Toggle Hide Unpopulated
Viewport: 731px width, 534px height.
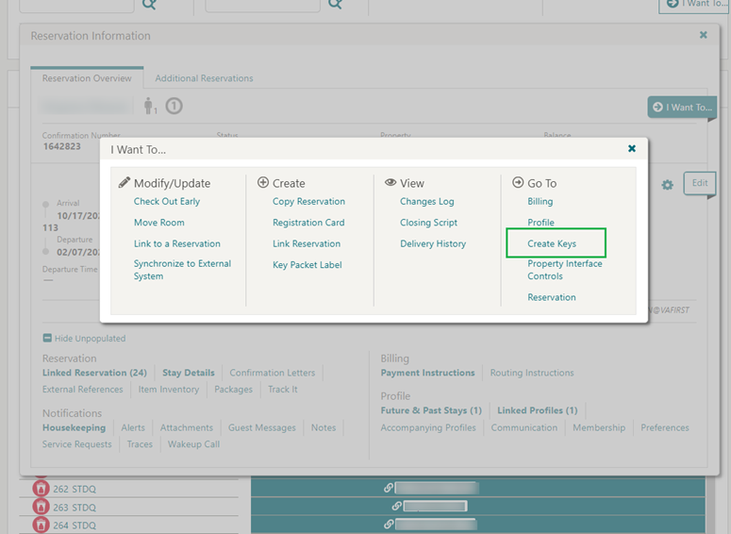[x=84, y=338]
